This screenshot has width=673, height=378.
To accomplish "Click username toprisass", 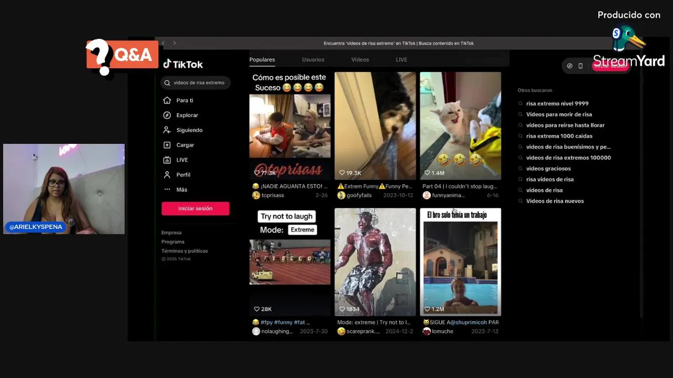I will point(273,195).
